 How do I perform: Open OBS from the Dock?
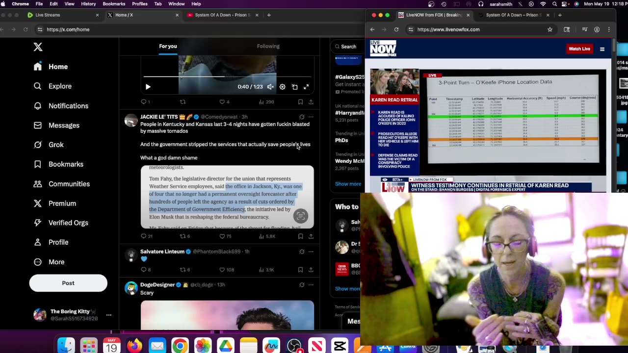(x=294, y=346)
